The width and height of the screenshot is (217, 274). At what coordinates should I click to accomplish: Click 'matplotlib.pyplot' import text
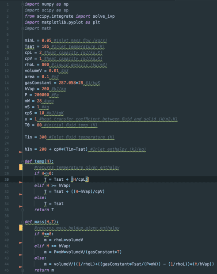(62, 23)
